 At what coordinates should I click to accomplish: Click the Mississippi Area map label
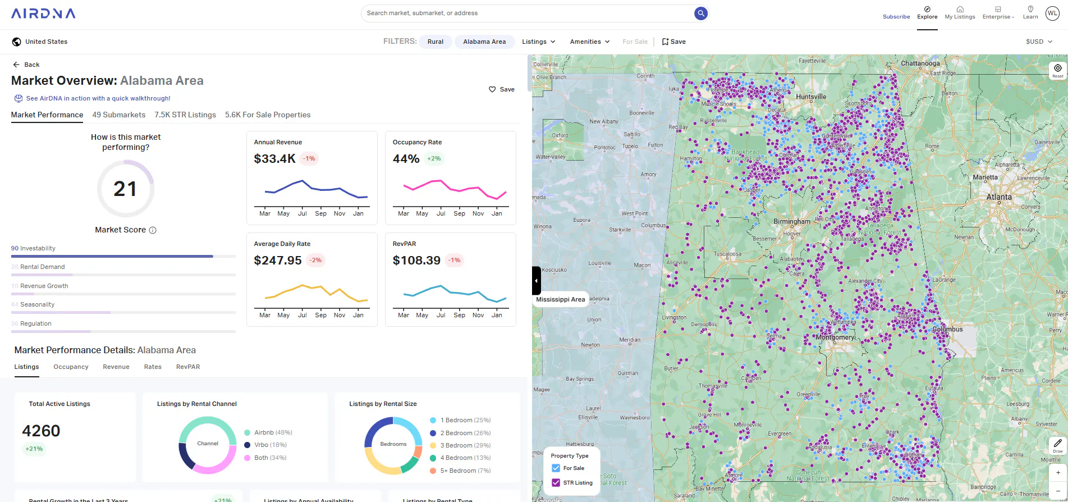click(x=560, y=299)
